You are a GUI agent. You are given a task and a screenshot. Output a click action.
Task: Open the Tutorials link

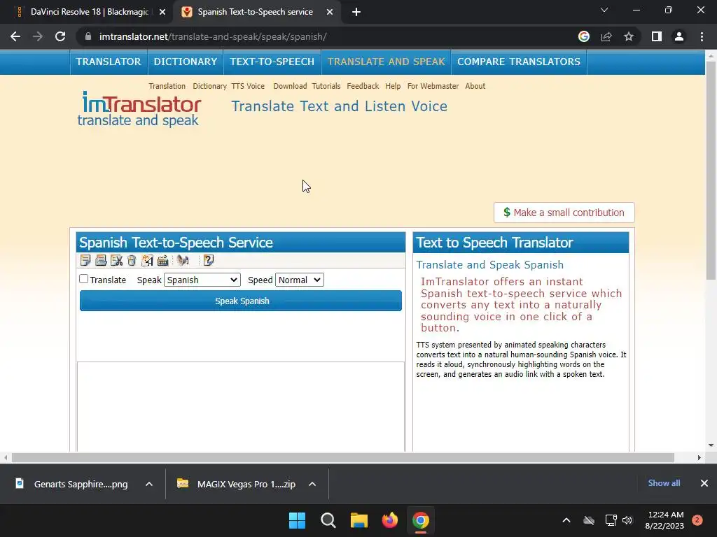coord(326,86)
